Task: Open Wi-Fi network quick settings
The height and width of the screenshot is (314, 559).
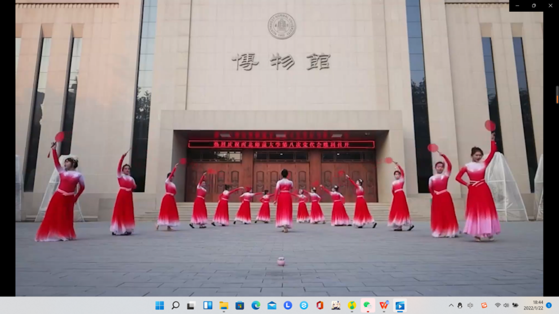Action: pyautogui.click(x=498, y=306)
